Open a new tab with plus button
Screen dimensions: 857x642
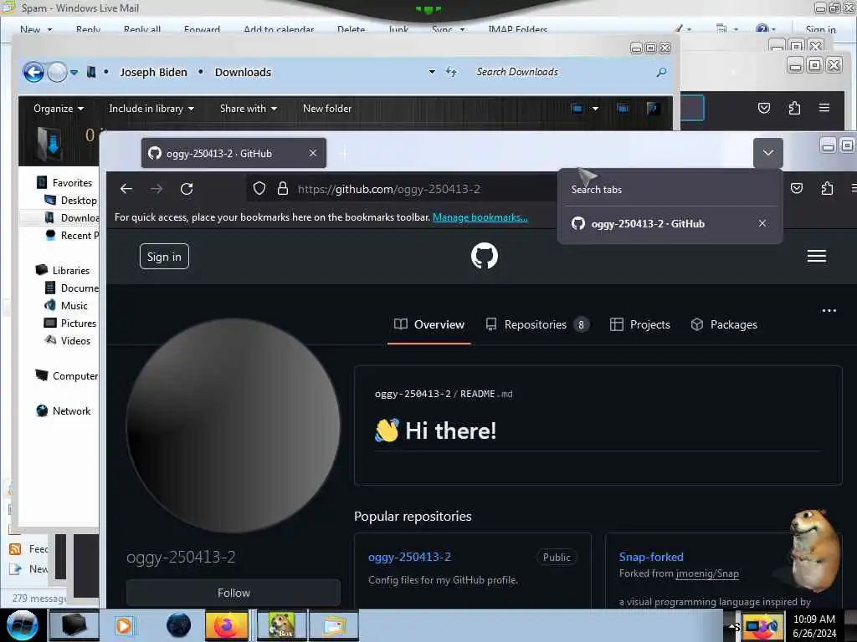point(344,154)
